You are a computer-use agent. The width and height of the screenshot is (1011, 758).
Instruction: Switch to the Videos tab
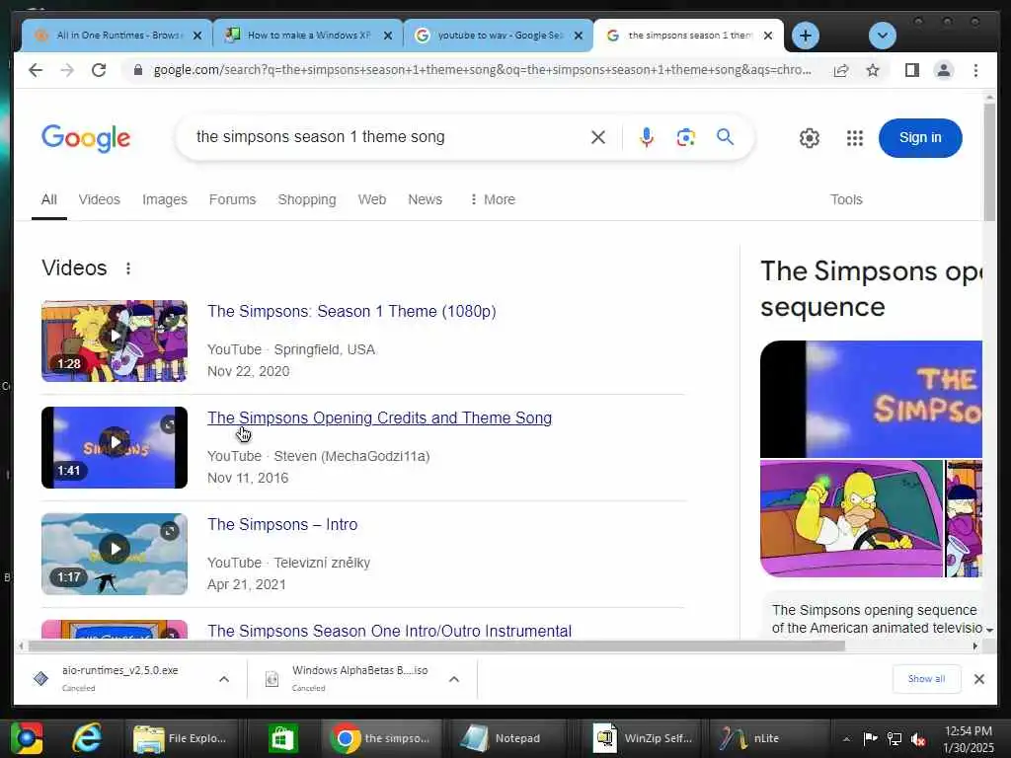coord(100,199)
